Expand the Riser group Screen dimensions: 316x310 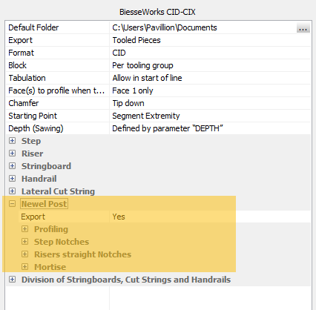[x=12, y=154]
